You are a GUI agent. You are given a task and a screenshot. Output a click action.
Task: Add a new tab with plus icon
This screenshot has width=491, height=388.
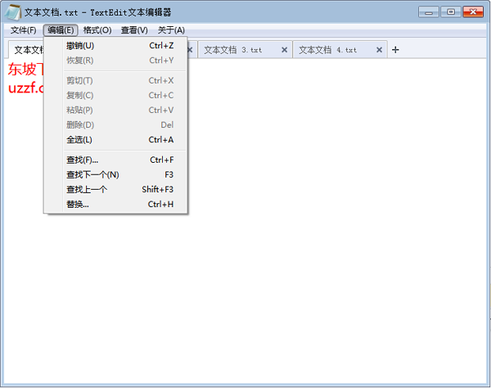[x=395, y=50]
